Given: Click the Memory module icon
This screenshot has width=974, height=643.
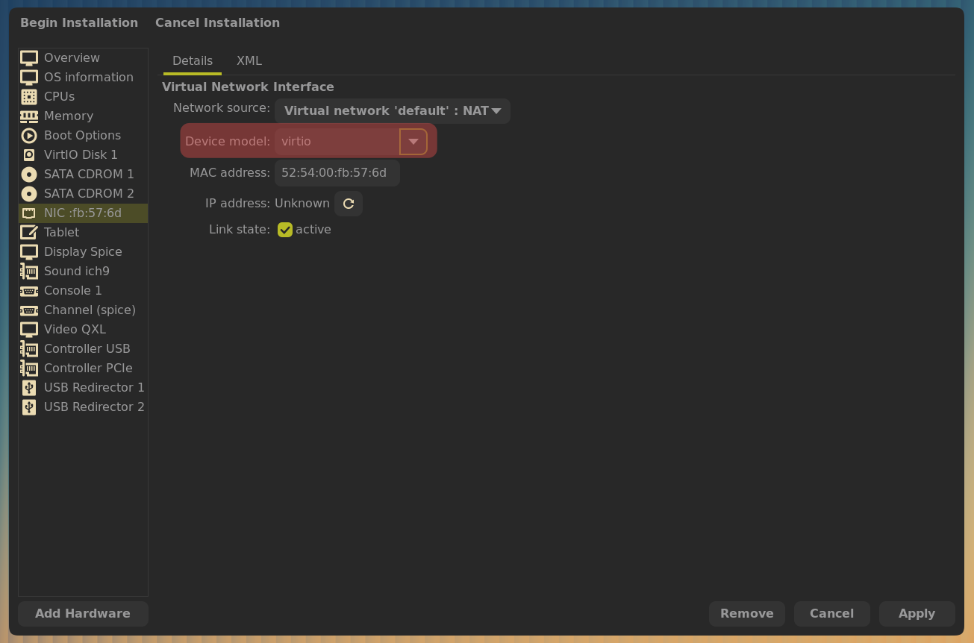Looking at the screenshot, I should coord(29,116).
